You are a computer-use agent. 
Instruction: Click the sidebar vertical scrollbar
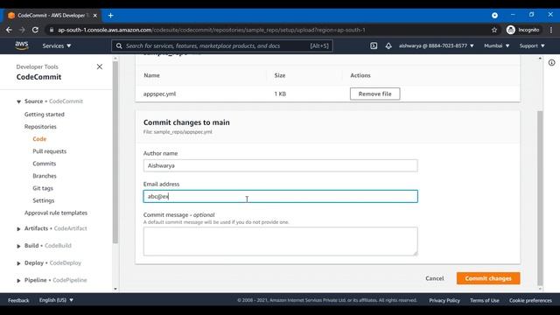tap(115, 152)
